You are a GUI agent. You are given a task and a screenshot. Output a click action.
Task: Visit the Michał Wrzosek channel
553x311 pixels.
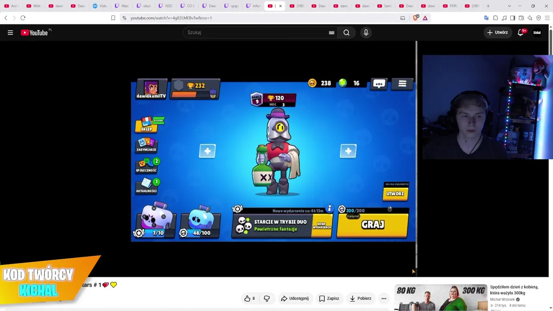pyautogui.click(x=503, y=299)
